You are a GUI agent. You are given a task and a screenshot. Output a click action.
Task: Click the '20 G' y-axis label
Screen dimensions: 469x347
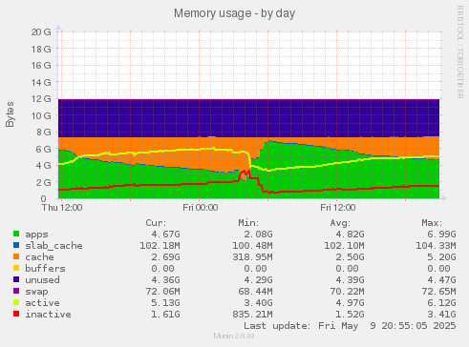pyautogui.click(x=41, y=31)
